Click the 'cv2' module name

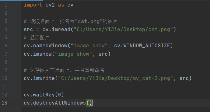[x=50, y=5]
